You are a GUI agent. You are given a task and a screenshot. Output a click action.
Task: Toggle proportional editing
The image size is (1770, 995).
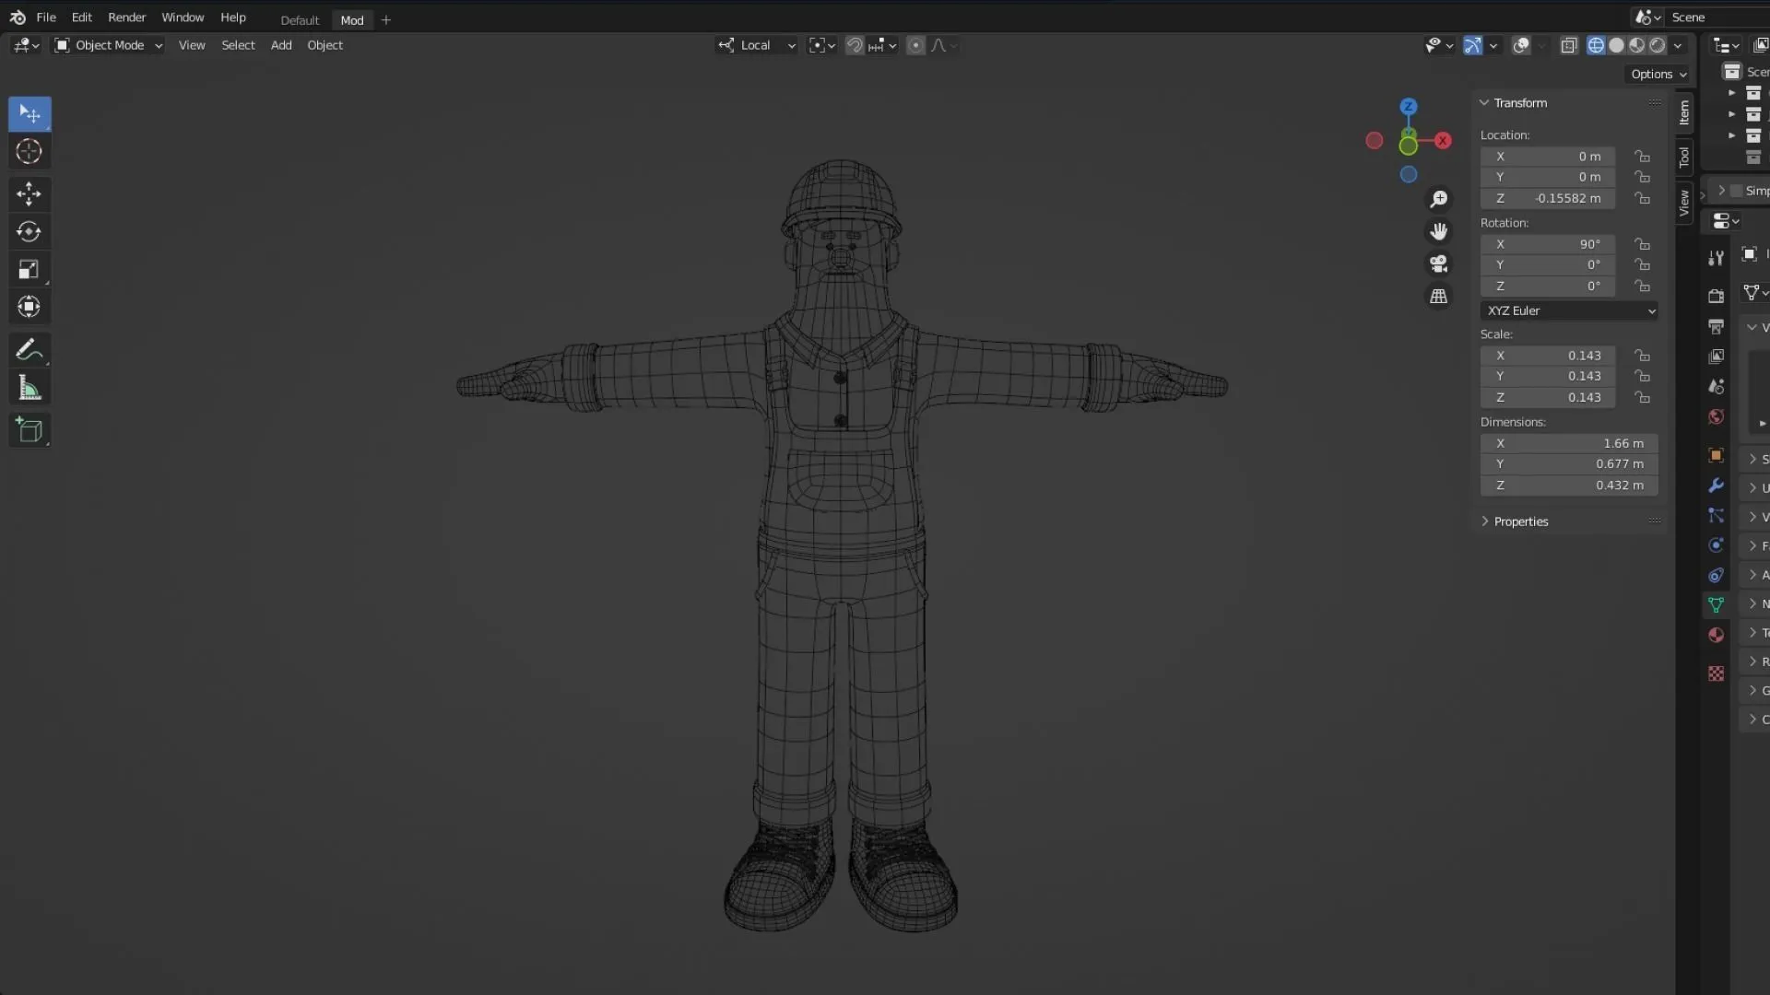915,44
